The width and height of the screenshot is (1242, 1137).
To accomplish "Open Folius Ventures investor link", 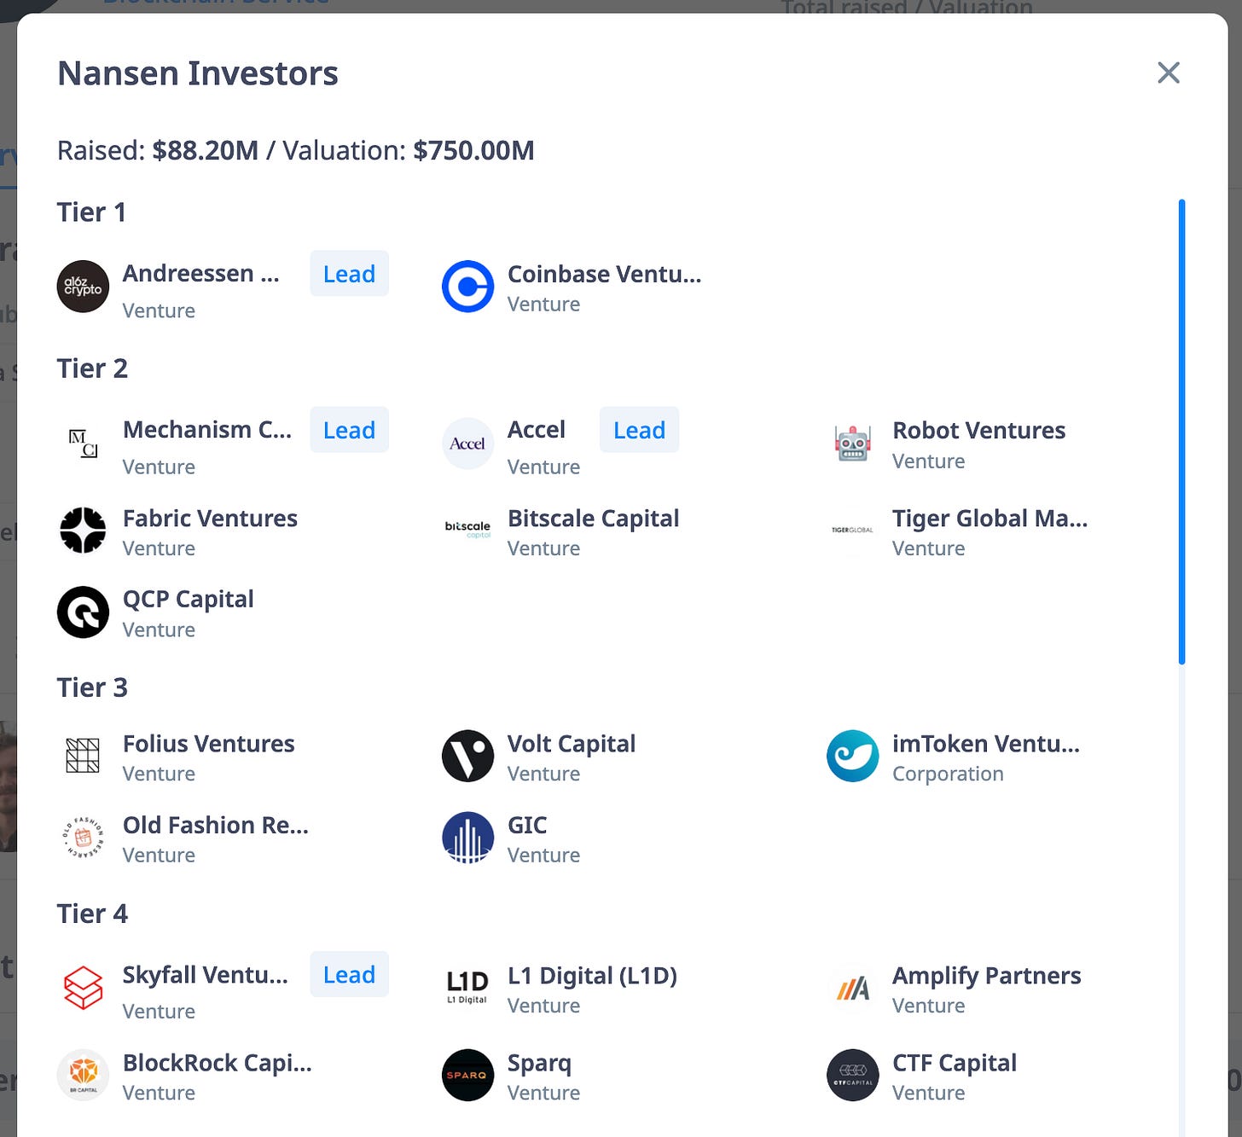I will (x=208, y=743).
